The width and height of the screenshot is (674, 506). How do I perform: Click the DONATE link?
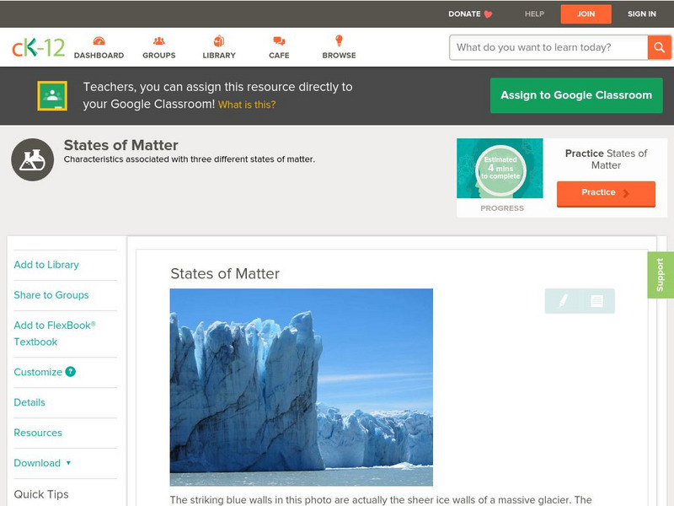click(464, 14)
